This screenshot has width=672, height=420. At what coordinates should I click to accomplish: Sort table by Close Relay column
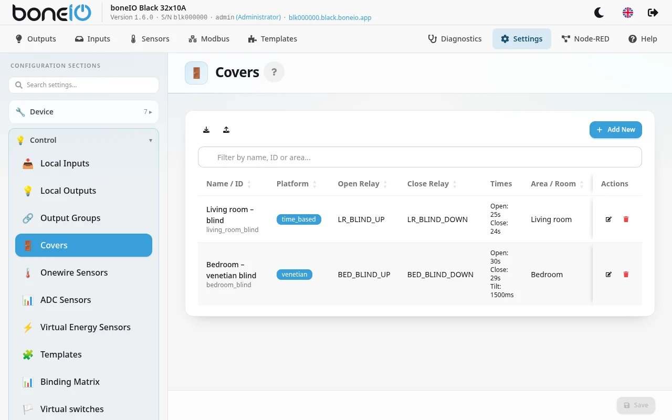(432, 184)
